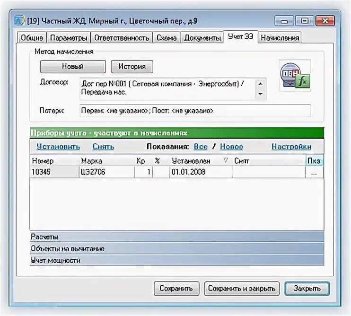Click the meter formula icon at top right
Screen dimensions: 351x316
pos(295,76)
